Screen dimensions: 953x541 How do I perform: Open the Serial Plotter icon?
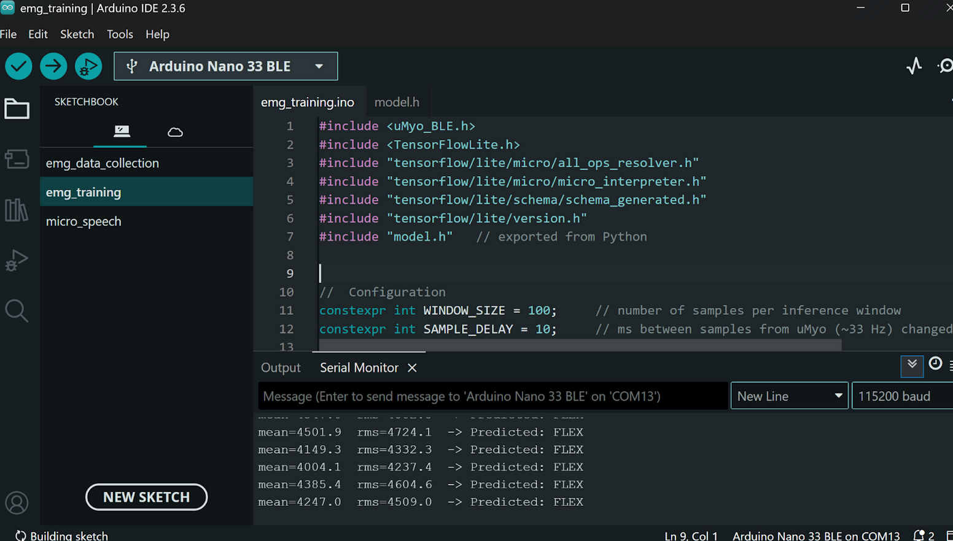[x=914, y=66]
